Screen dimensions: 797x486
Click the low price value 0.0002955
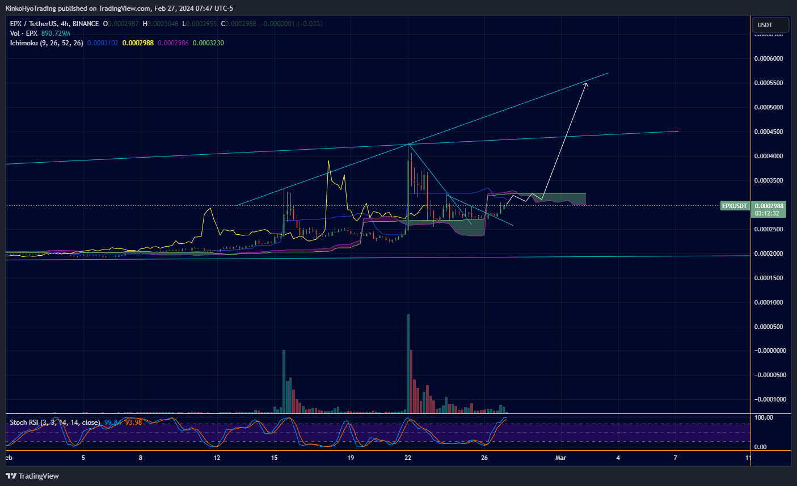point(201,24)
